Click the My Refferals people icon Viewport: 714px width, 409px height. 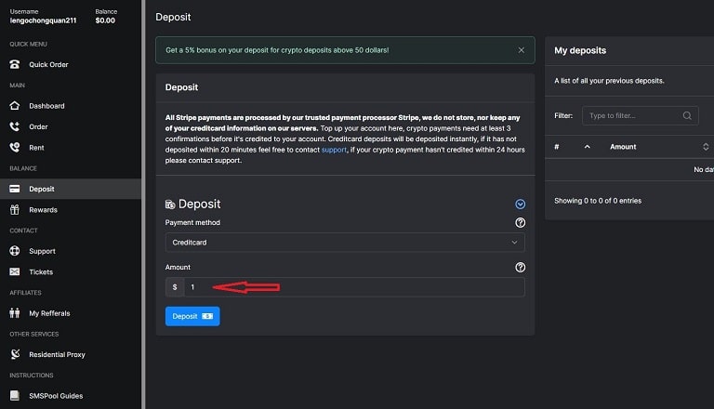(x=14, y=313)
